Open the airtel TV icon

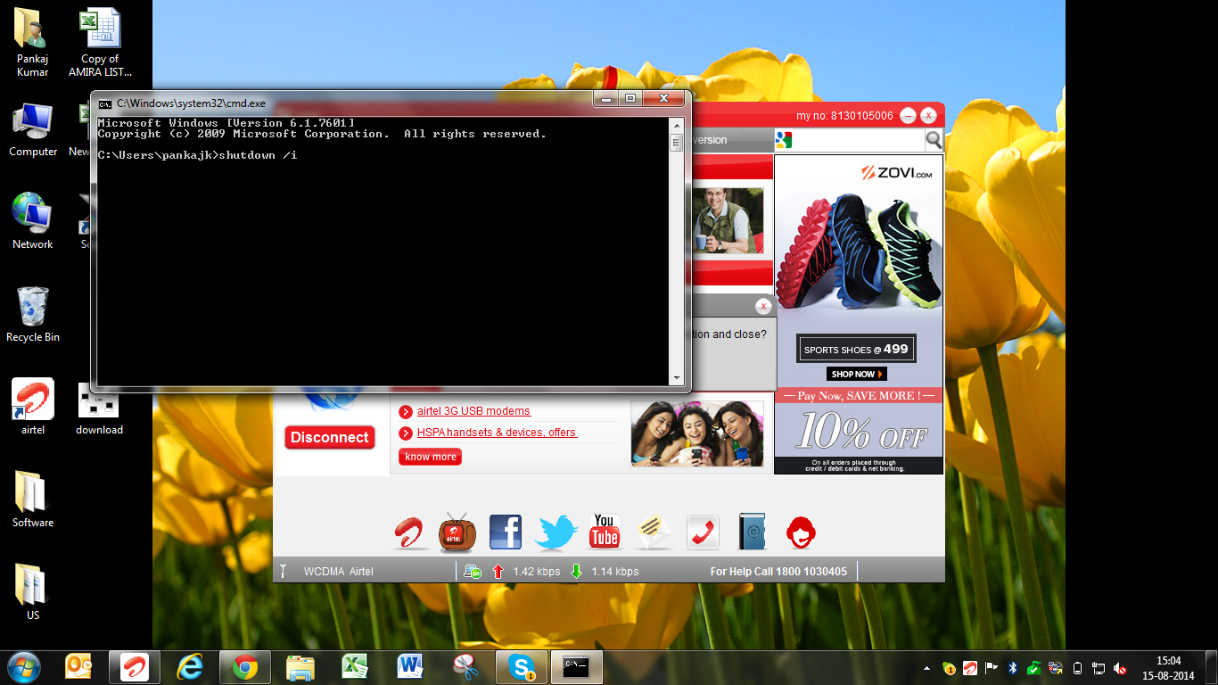(x=457, y=532)
